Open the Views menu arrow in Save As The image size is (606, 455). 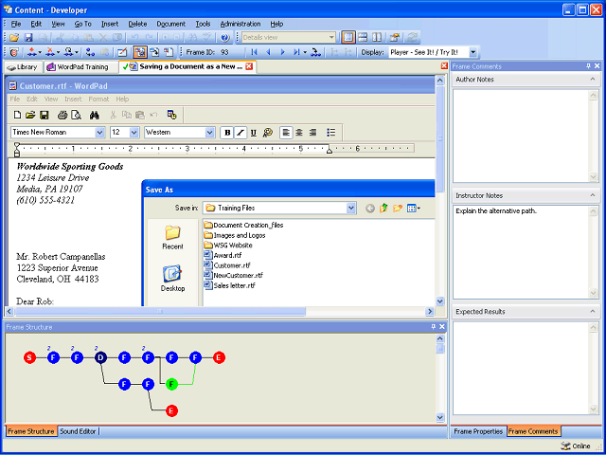point(419,209)
